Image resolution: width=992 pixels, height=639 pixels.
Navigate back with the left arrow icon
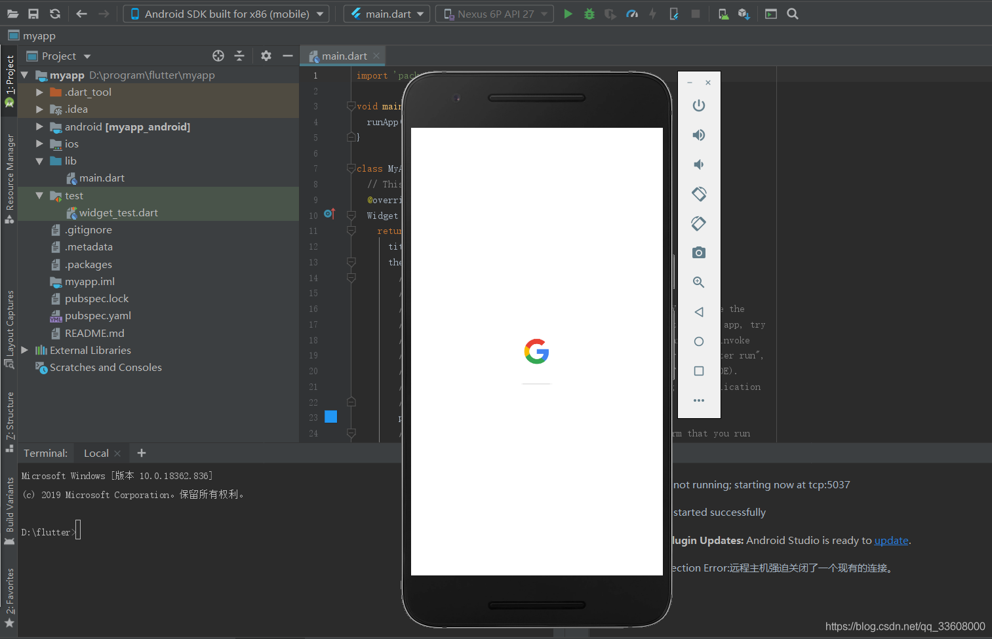tap(81, 14)
